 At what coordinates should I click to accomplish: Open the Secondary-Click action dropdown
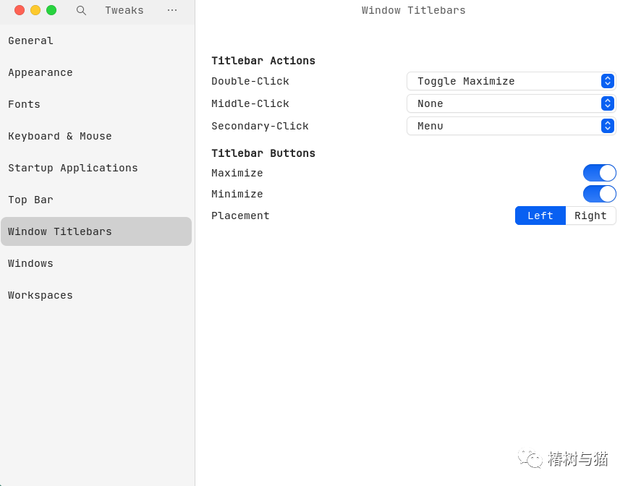click(x=511, y=126)
